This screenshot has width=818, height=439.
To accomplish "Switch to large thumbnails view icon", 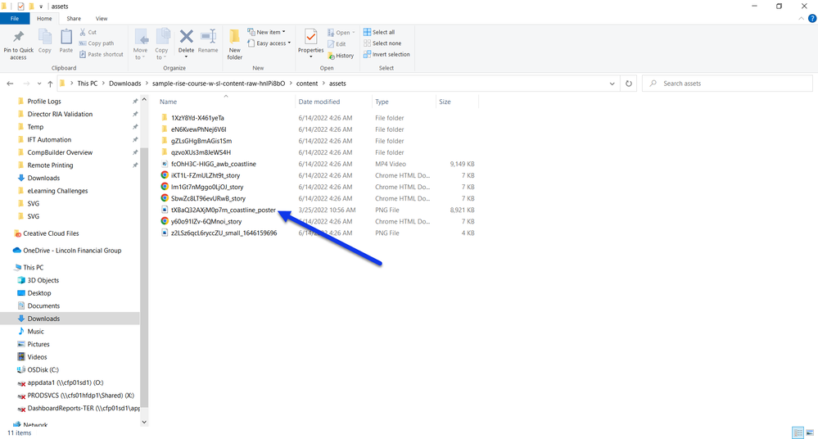I will pos(810,432).
